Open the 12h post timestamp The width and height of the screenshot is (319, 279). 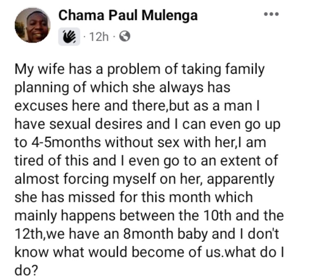(x=99, y=37)
